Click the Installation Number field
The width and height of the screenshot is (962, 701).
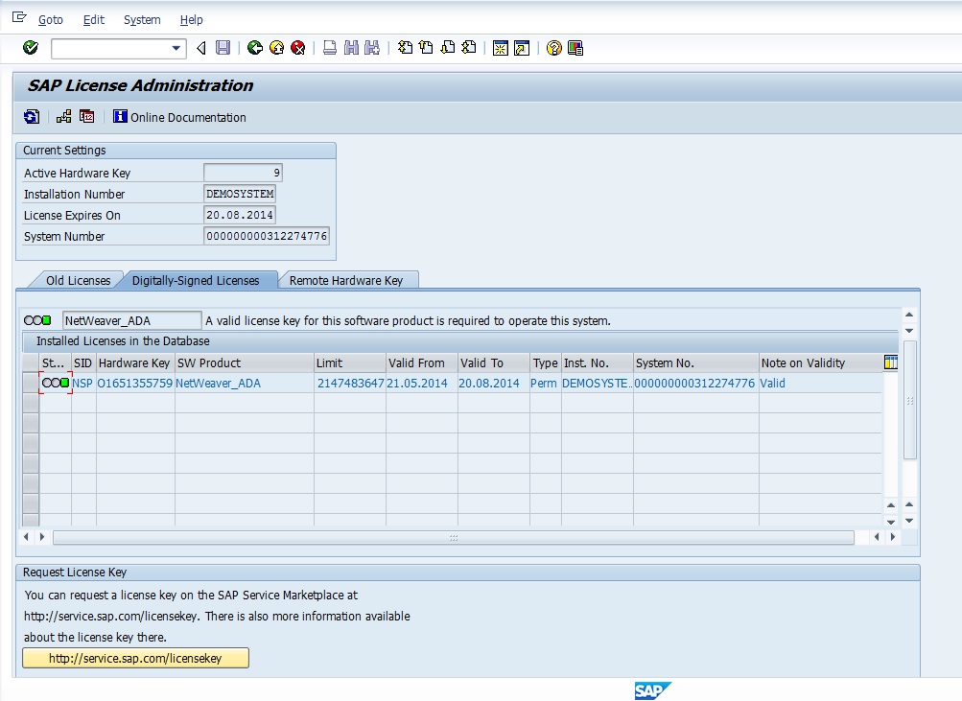[x=240, y=194]
